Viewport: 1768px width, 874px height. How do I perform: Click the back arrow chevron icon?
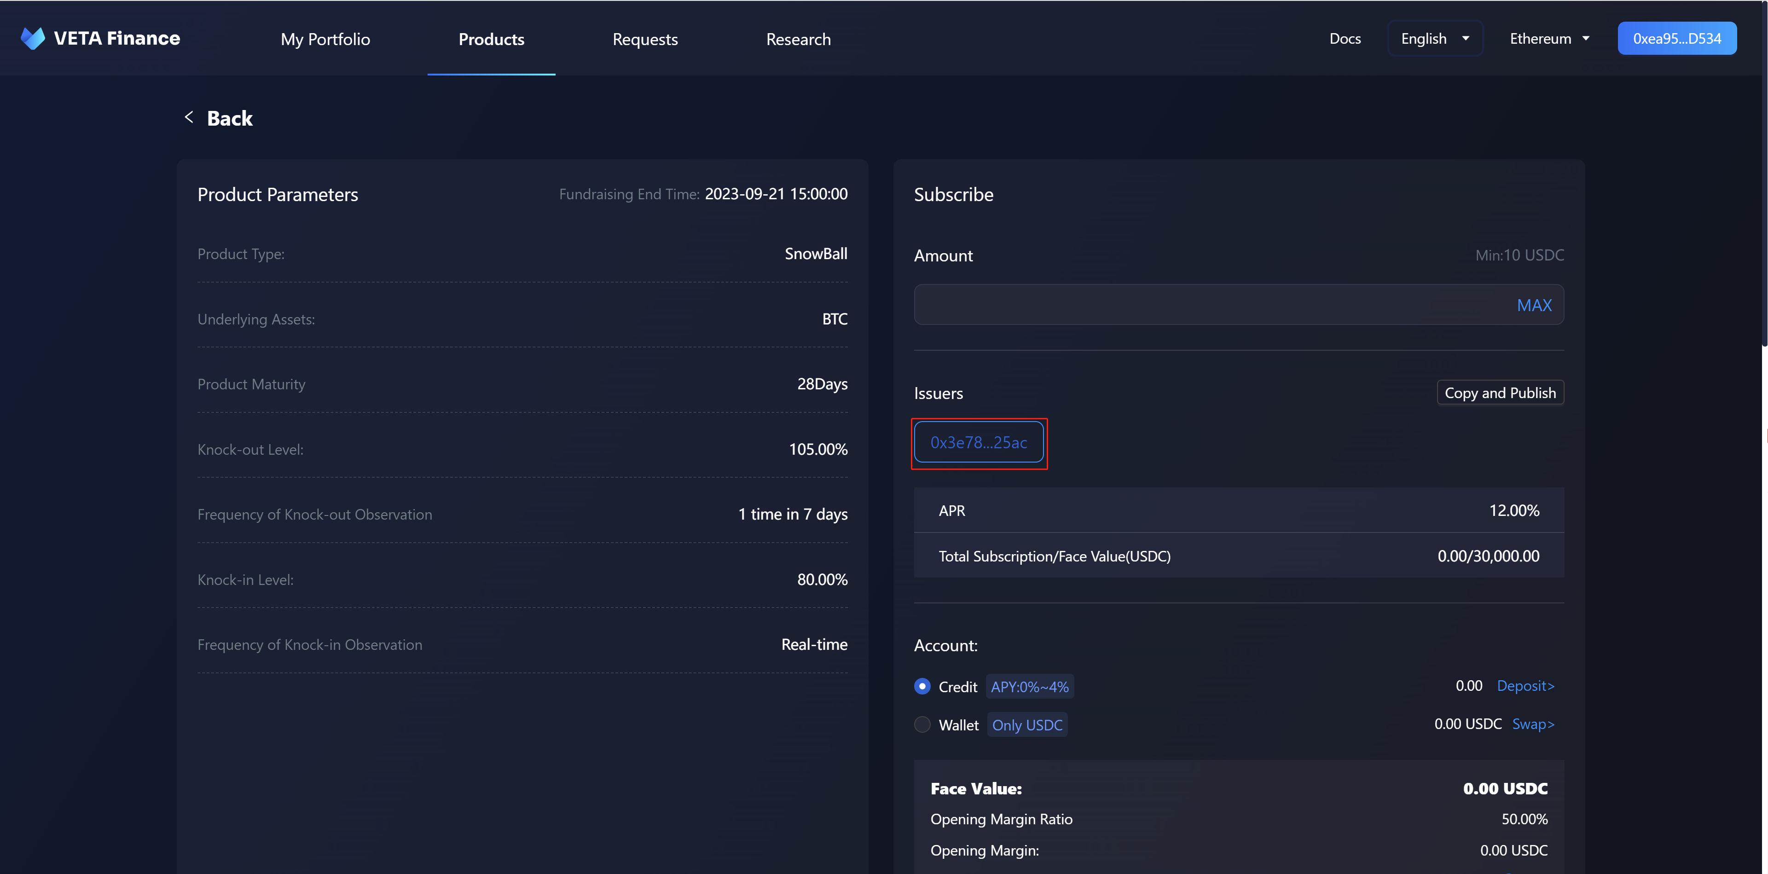[x=190, y=117]
